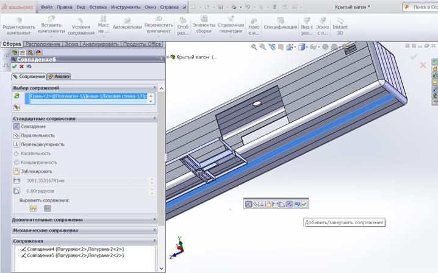Switch to the Эскиз tab
Viewport: 438px width, 273px height.
(x=71, y=44)
